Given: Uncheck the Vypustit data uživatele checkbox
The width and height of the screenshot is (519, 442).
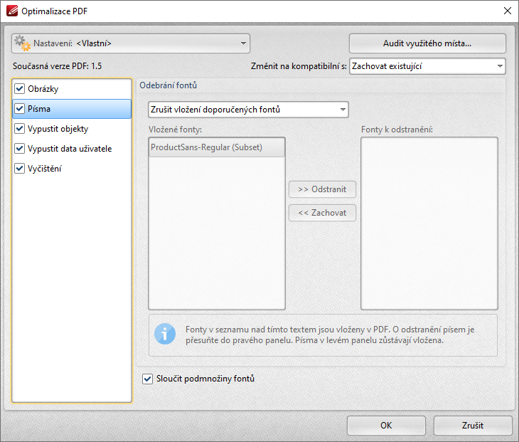Looking at the screenshot, I should [x=19, y=149].
